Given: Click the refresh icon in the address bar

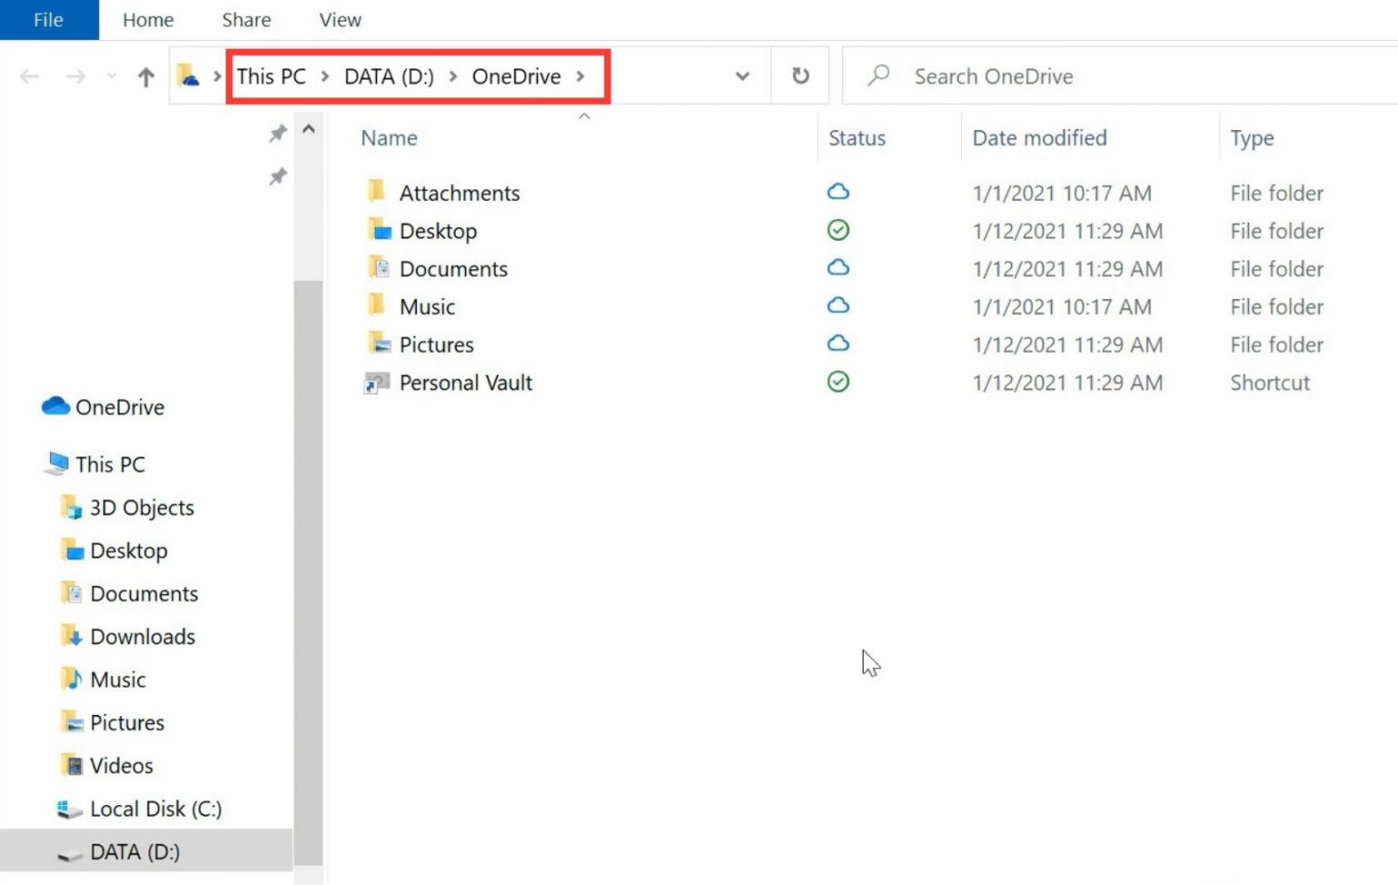Looking at the screenshot, I should click(x=800, y=75).
